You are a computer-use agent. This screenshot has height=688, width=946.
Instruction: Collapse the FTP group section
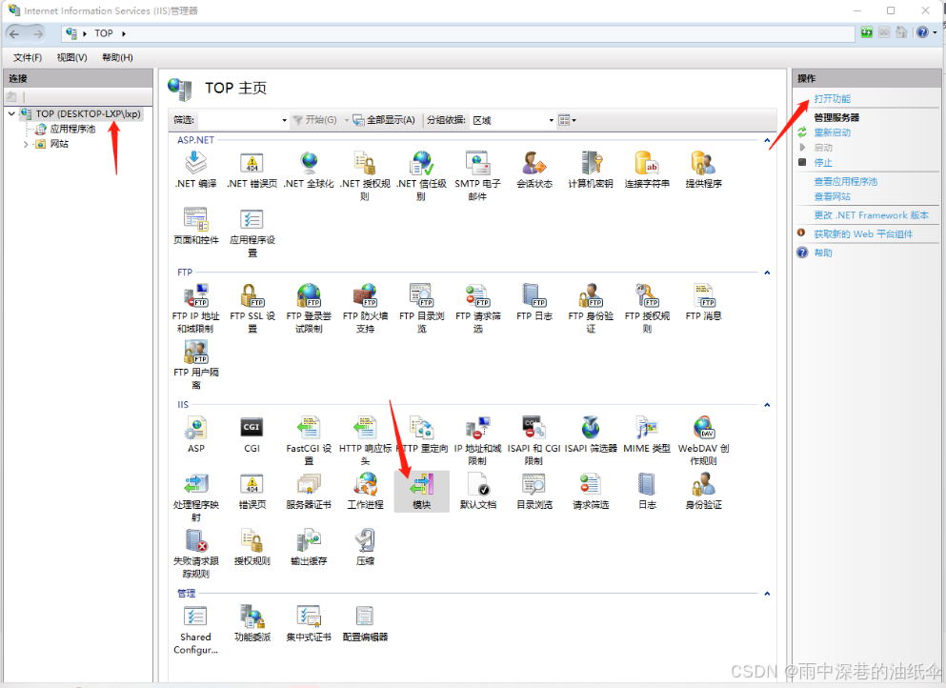pyautogui.click(x=767, y=273)
